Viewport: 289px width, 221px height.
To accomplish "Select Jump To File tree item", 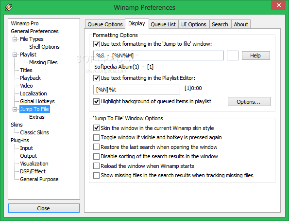I will click(x=34, y=109).
